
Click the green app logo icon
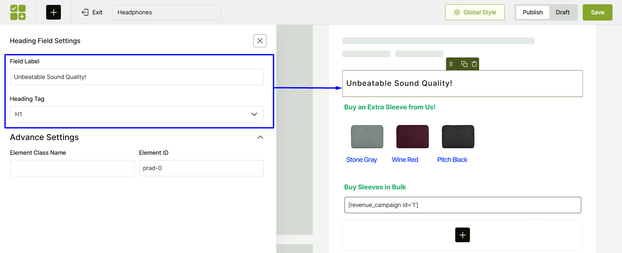coord(18,12)
